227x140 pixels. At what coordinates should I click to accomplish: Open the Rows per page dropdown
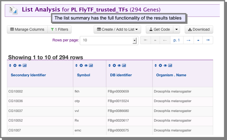pyautogui.click(x=109, y=40)
